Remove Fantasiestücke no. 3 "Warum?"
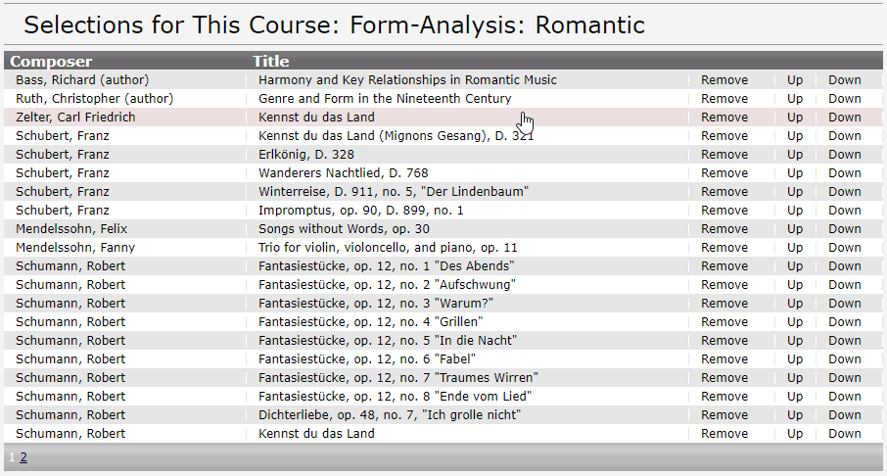887x476 pixels. tap(724, 304)
